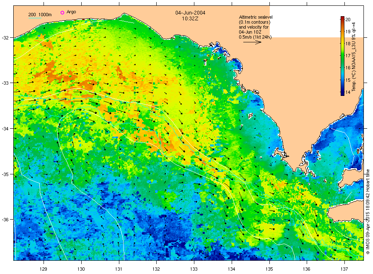The width and height of the screenshot is (373, 274).
Task: Click the temperature color bar
Action: (x=342, y=56)
